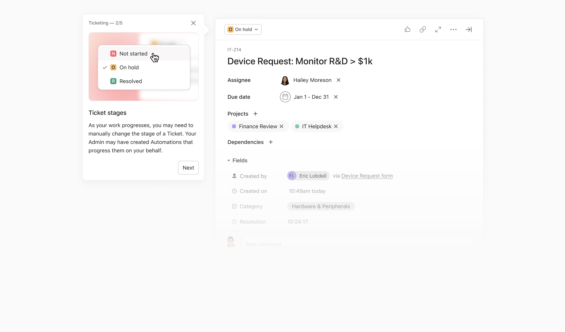Select Resolved stage option

pyautogui.click(x=130, y=81)
